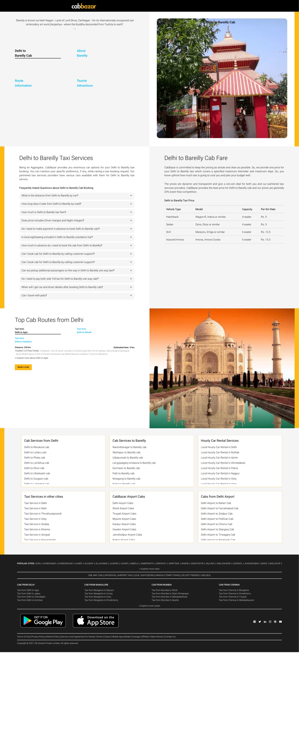Open Taxi from Delhi to Jaipur link
Screen dimensions: 299x732
[29, 593]
